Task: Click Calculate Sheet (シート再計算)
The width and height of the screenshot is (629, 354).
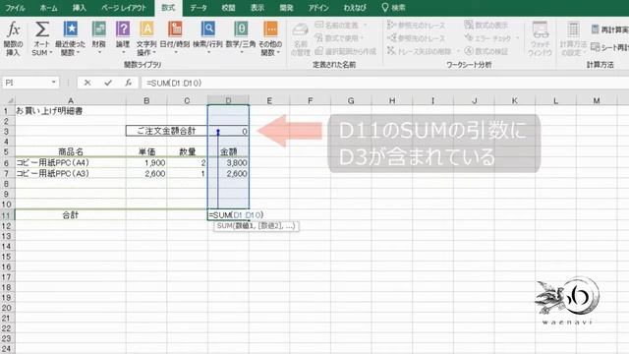Action: tap(609, 47)
